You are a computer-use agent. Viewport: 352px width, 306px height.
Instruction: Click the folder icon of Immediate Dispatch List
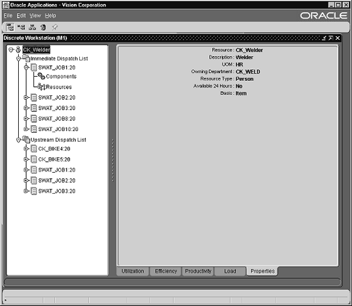pos(26,59)
